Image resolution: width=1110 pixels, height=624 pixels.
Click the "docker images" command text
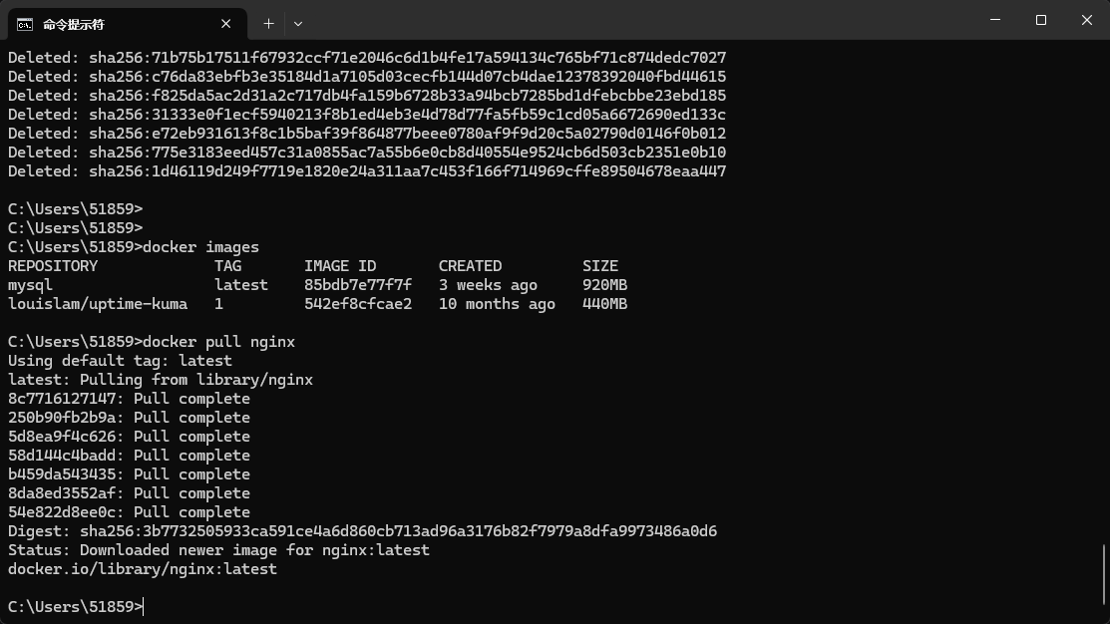[x=201, y=247]
